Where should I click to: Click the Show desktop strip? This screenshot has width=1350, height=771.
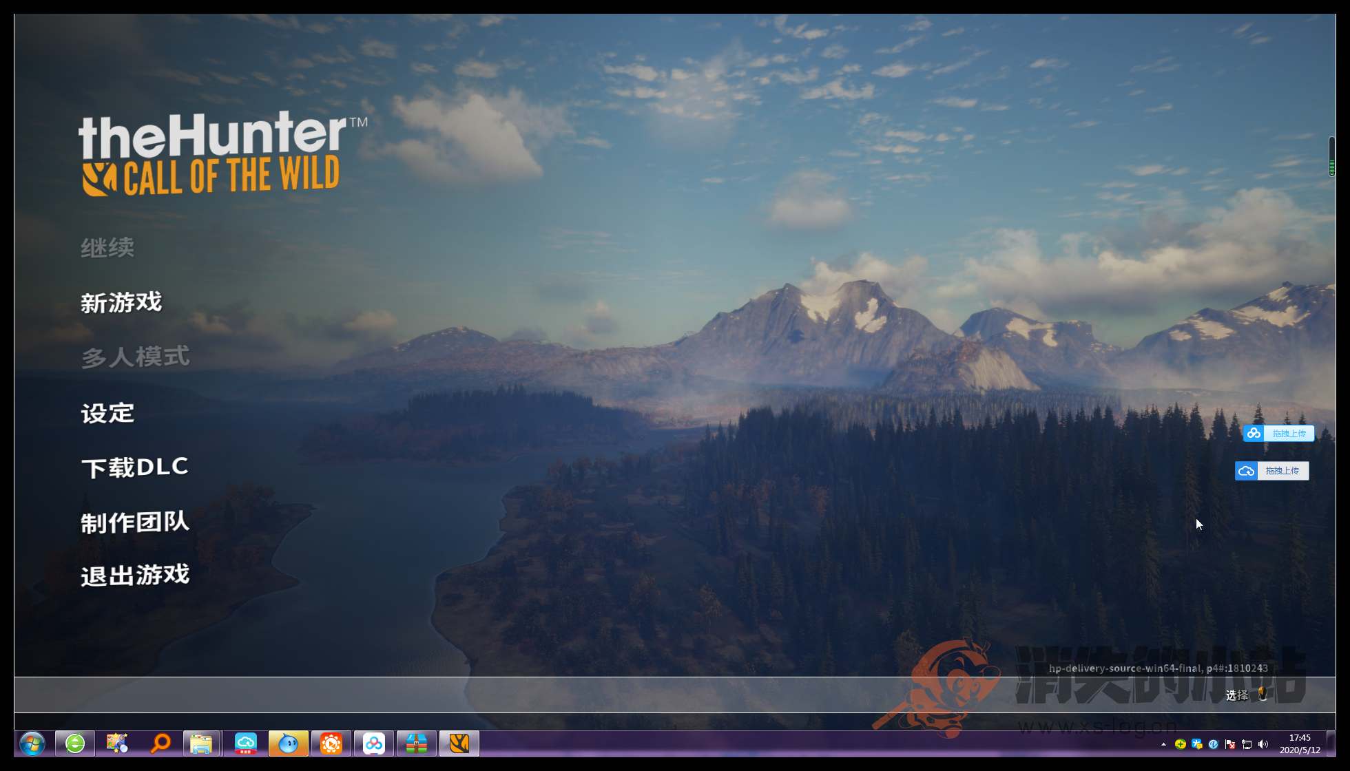[1331, 743]
